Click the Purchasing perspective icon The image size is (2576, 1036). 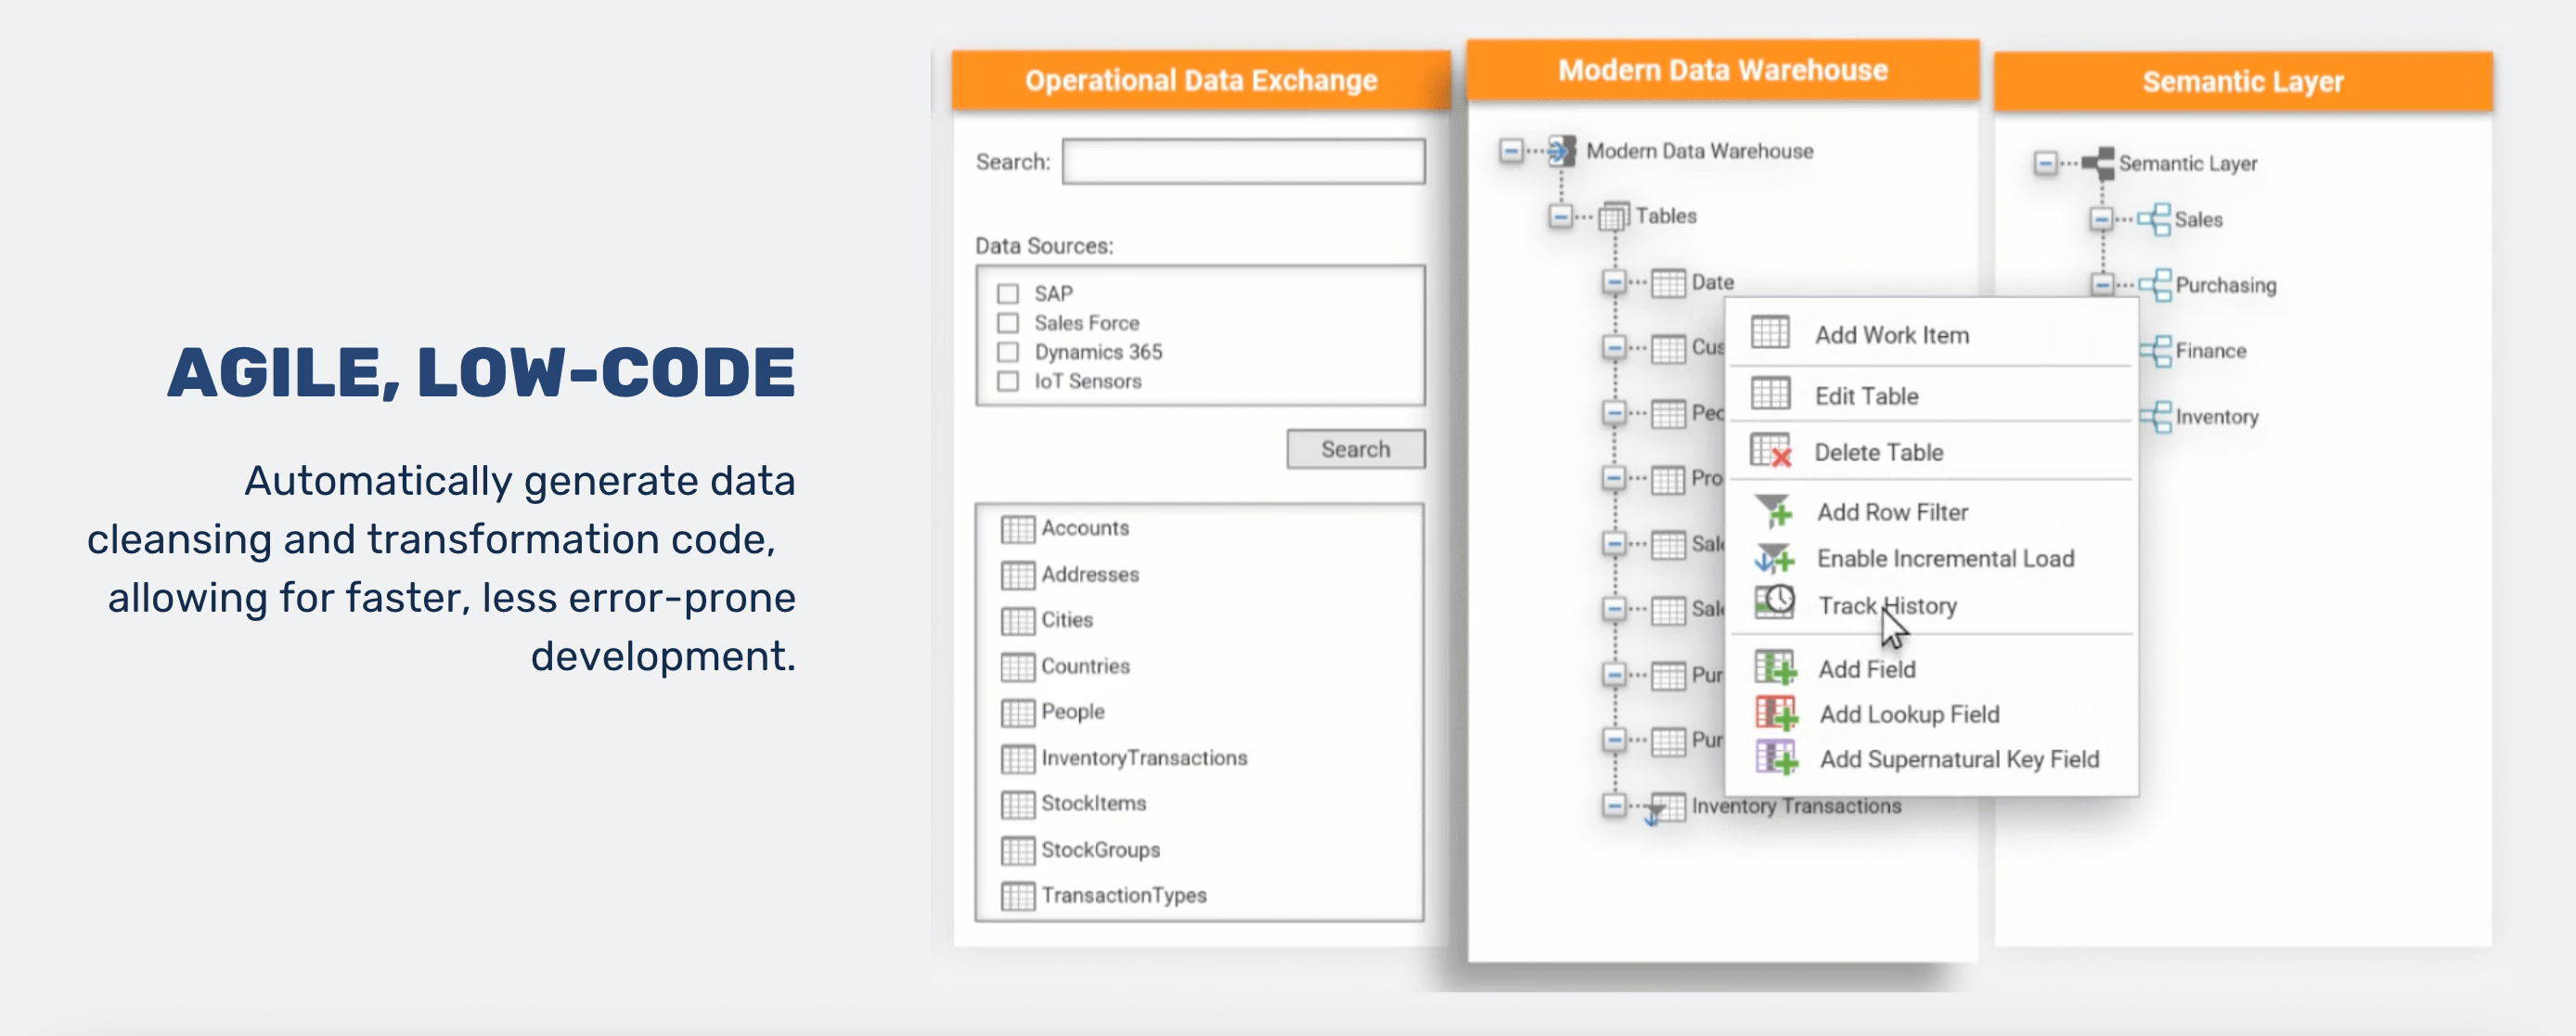pos(2155,285)
